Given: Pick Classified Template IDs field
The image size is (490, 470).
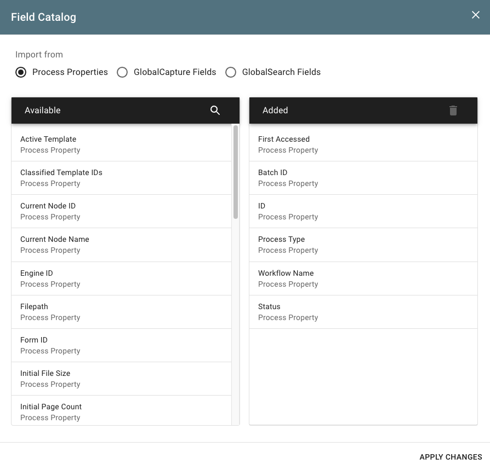Looking at the screenshot, I should 121,178.
